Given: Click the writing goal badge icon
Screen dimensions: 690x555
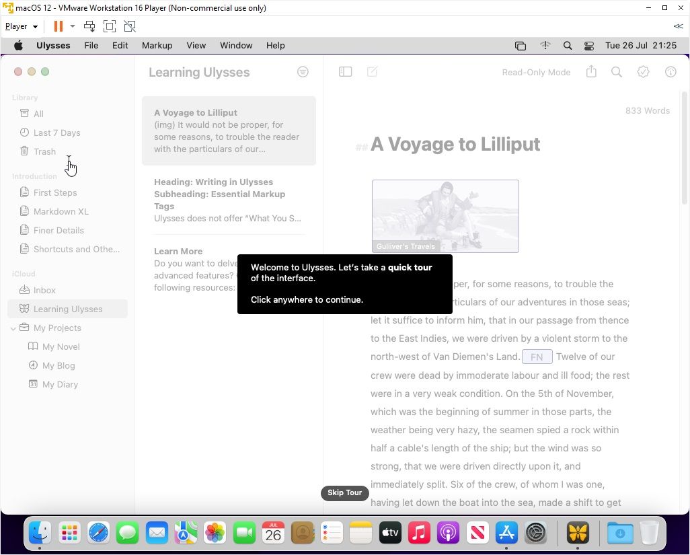Looking at the screenshot, I should point(643,71).
